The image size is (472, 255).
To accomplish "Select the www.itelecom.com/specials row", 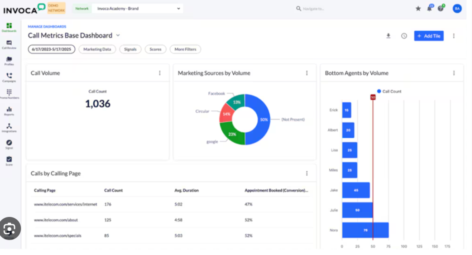I will coord(172,236).
